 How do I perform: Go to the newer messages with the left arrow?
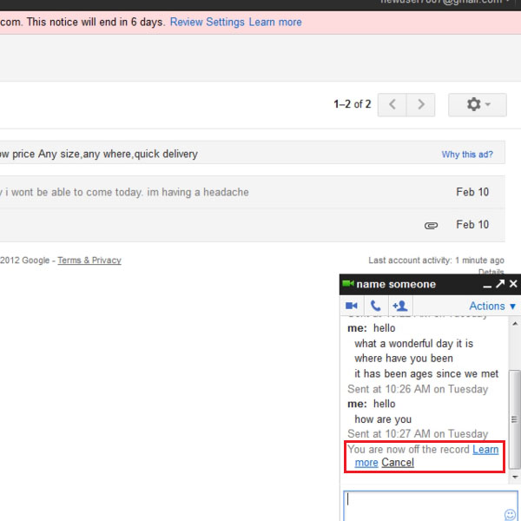pos(392,105)
